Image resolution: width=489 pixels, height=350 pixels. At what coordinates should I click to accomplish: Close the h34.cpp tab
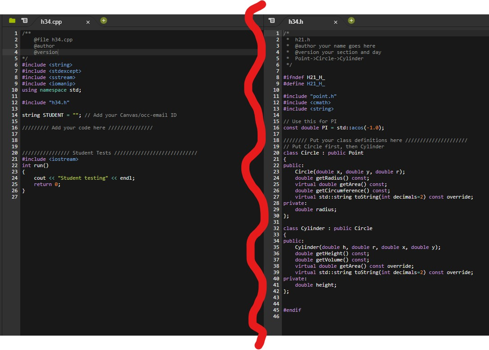pyautogui.click(x=88, y=21)
